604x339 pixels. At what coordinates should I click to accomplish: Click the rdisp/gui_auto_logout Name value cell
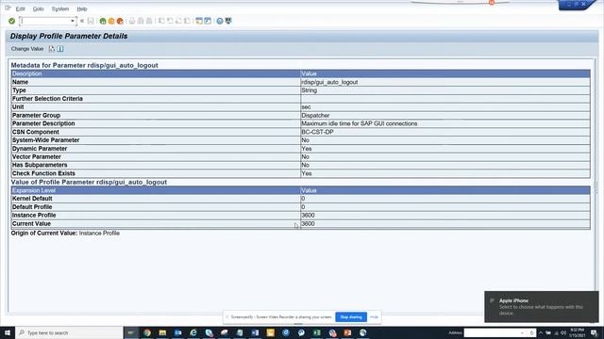pyautogui.click(x=445, y=82)
